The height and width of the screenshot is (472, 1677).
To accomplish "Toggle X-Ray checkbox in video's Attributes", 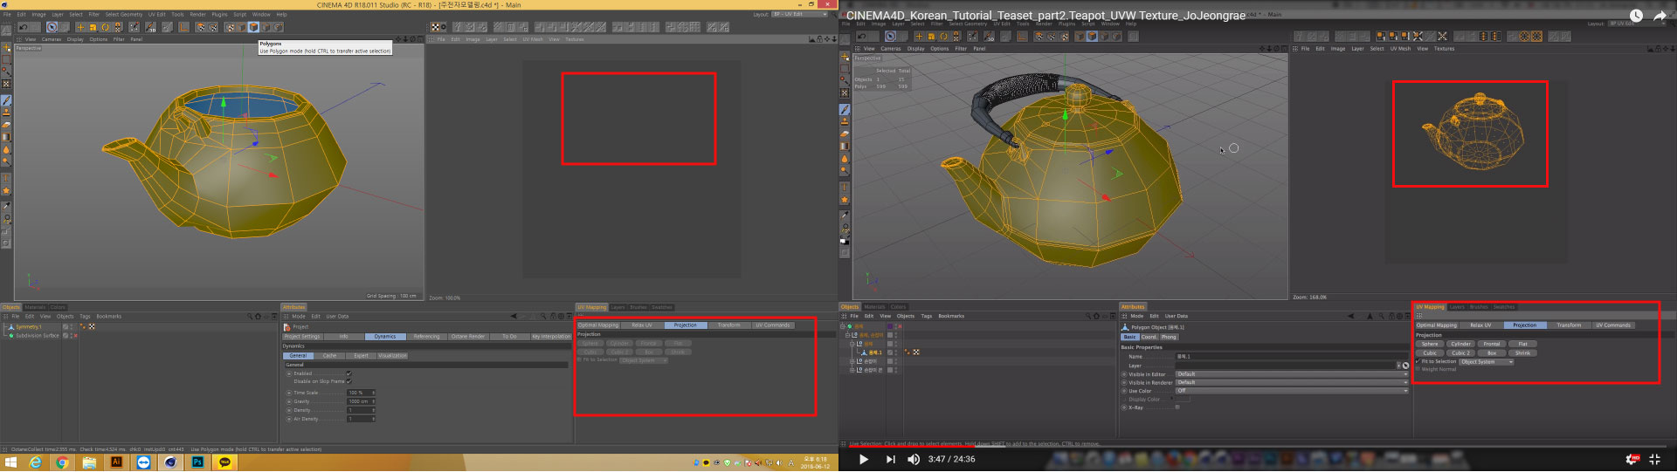I will coord(1177,407).
